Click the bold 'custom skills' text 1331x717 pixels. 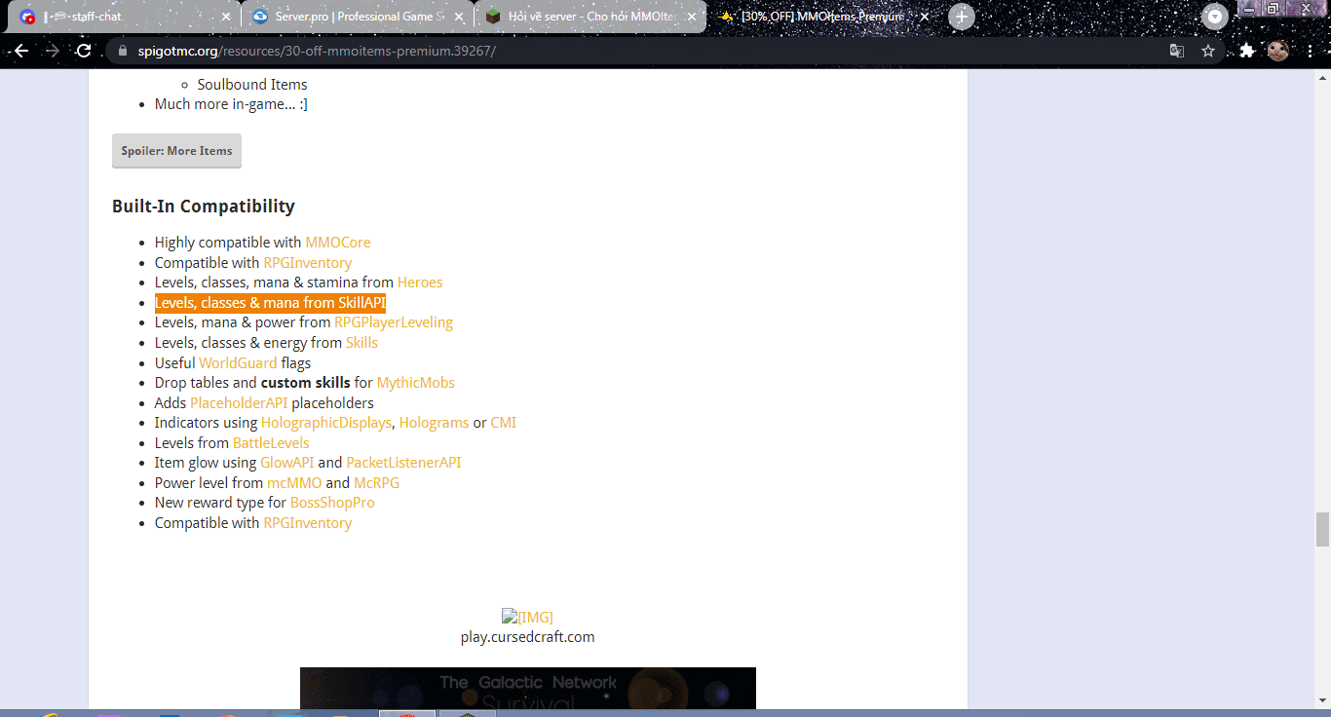pos(305,383)
